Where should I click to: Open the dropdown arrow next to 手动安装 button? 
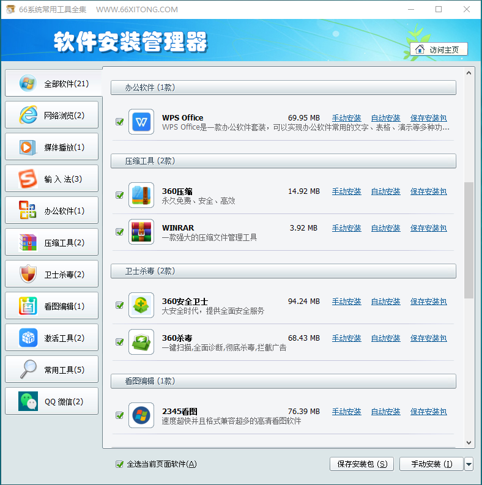click(x=469, y=464)
